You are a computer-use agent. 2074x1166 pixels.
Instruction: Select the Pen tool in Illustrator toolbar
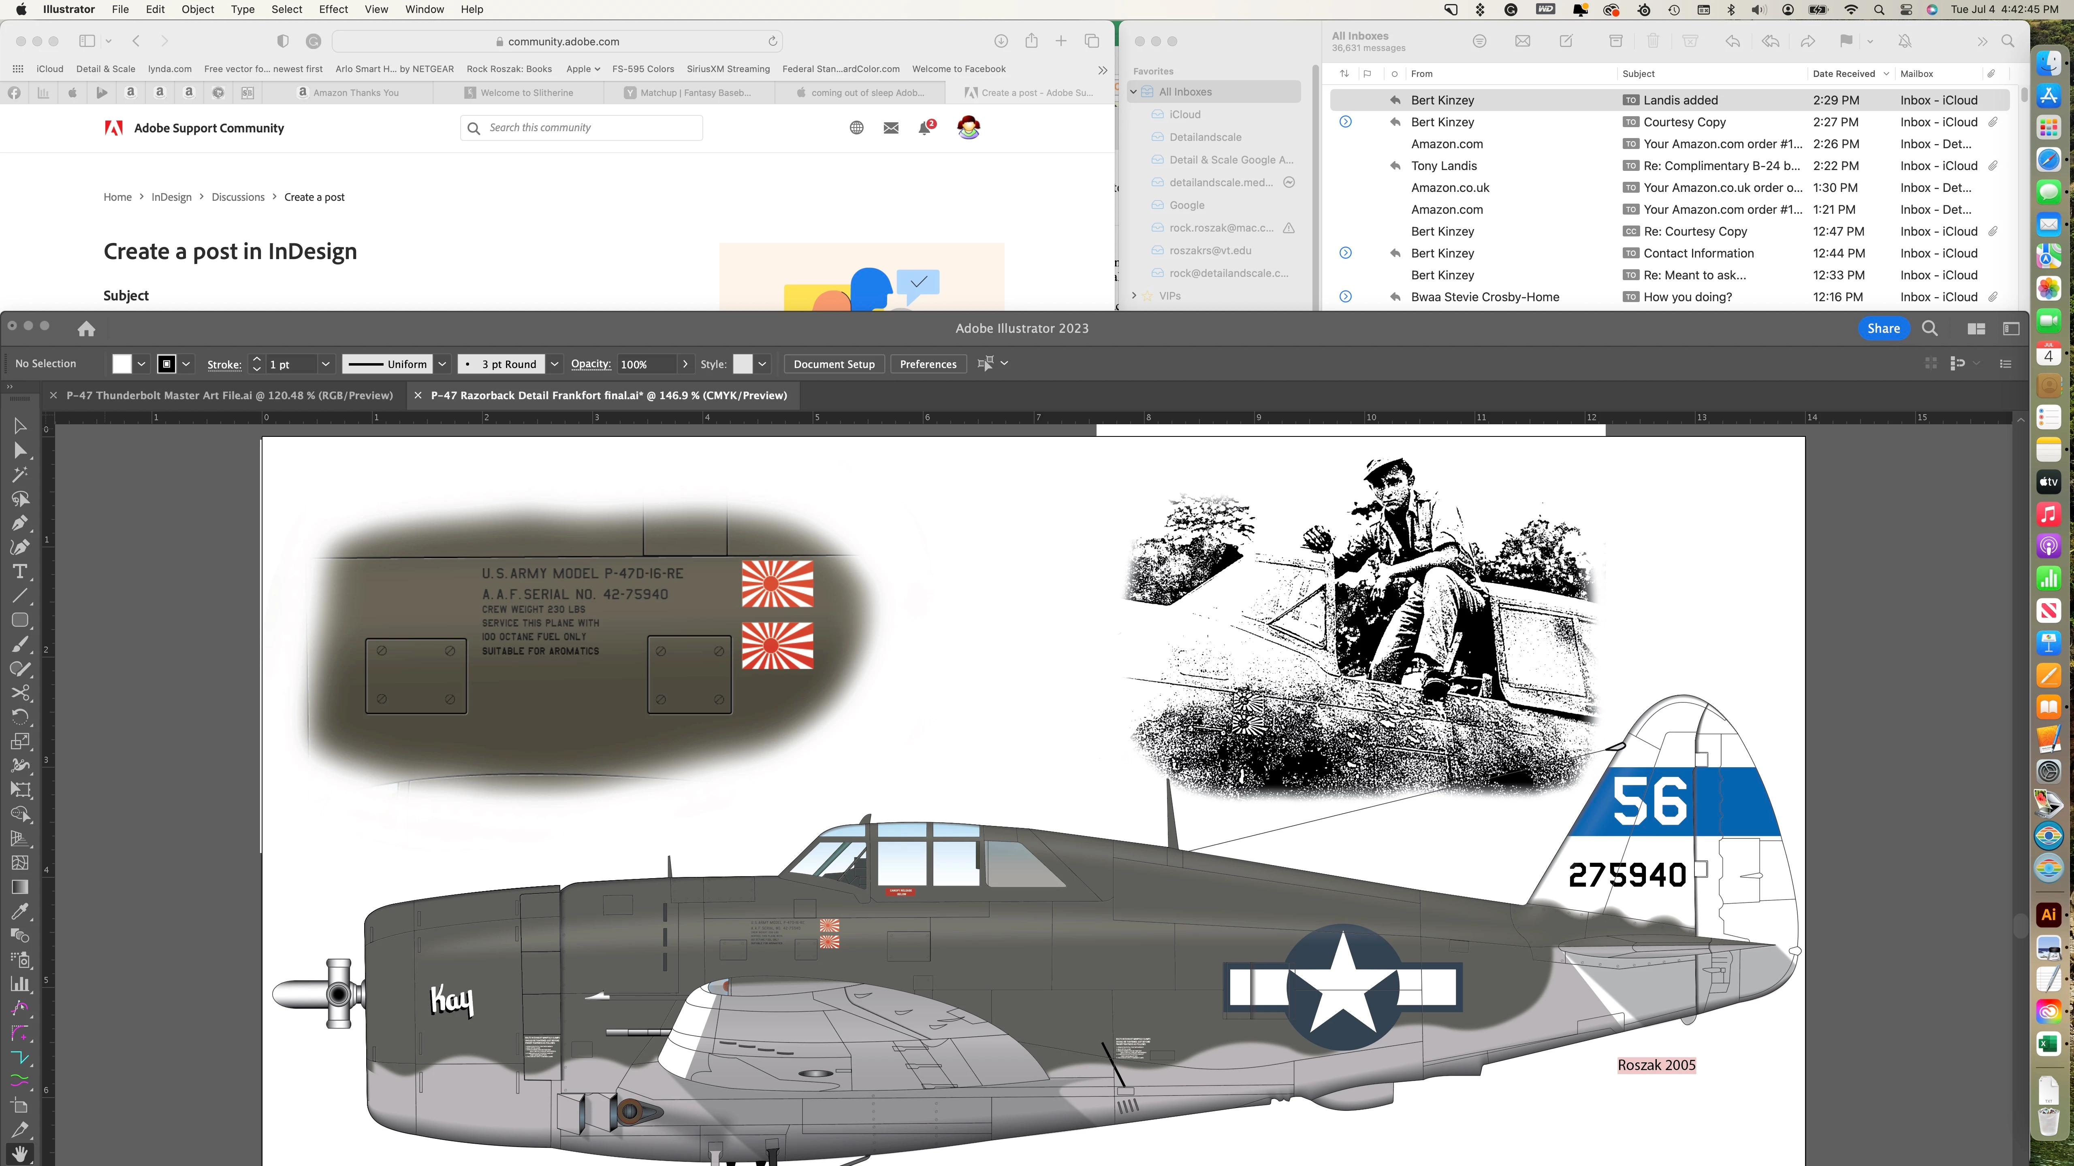20,523
